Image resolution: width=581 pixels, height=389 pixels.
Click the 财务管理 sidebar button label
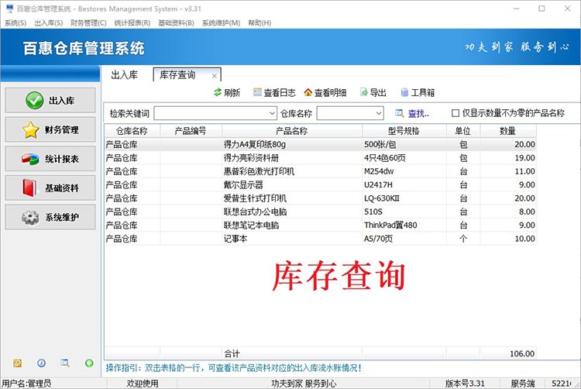[61, 129]
